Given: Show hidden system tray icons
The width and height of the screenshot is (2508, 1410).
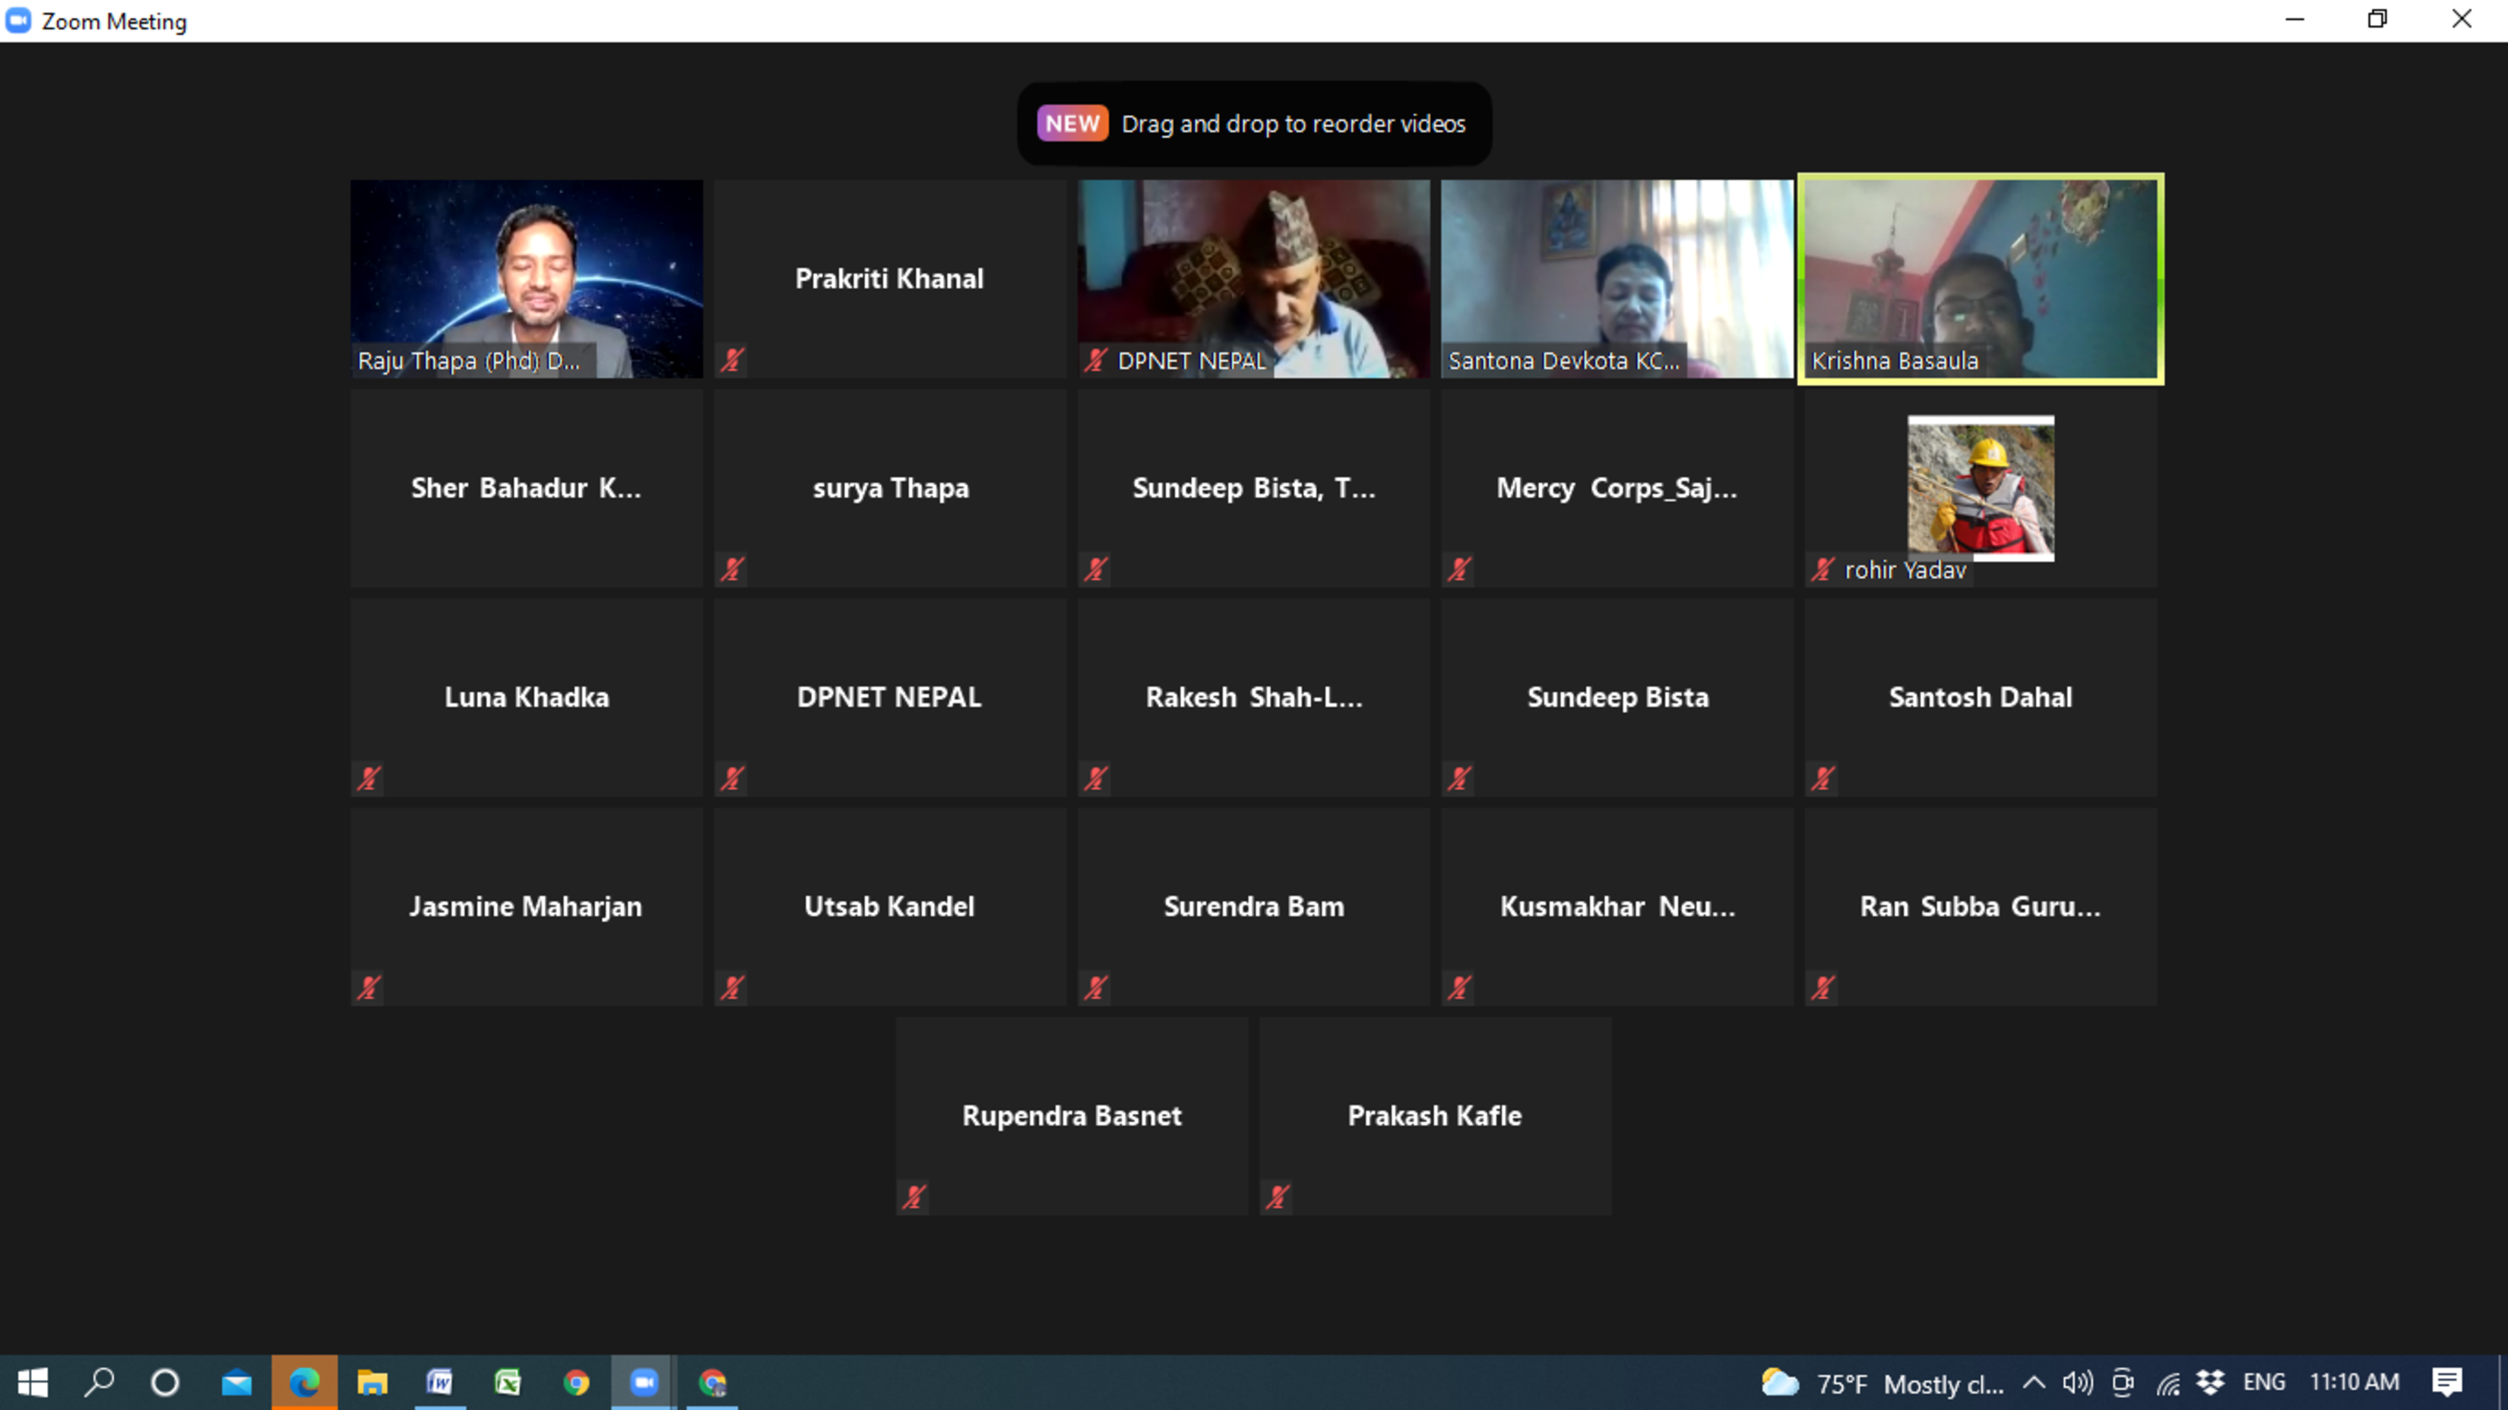Looking at the screenshot, I should coord(2034,1382).
